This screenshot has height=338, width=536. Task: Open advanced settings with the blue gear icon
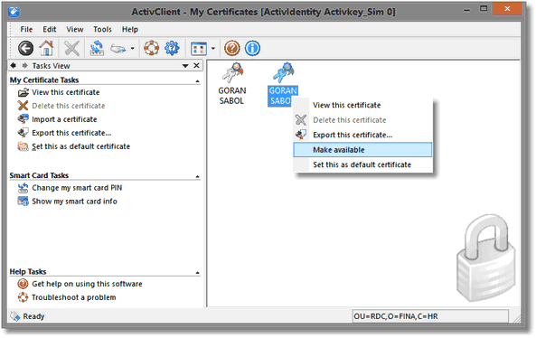[172, 48]
